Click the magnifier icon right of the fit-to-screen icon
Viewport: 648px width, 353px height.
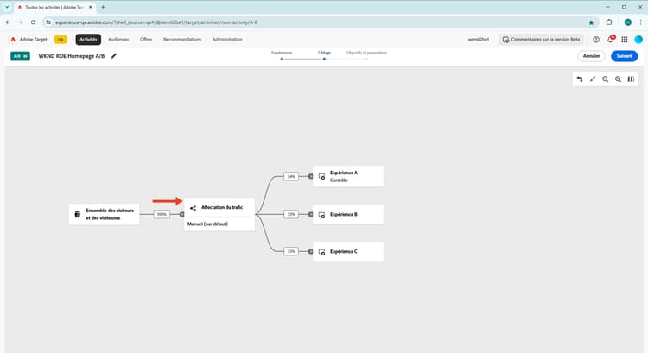tap(605, 79)
